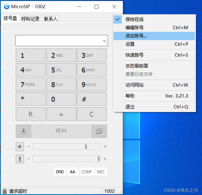Expand the dial number dropdown arrow
This screenshot has height=195, width=202.
click(104, 41)
